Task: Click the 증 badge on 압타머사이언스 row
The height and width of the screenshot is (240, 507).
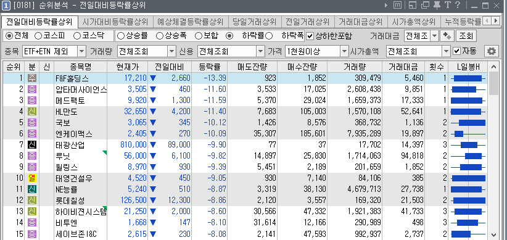Action: tap(32, 89)
